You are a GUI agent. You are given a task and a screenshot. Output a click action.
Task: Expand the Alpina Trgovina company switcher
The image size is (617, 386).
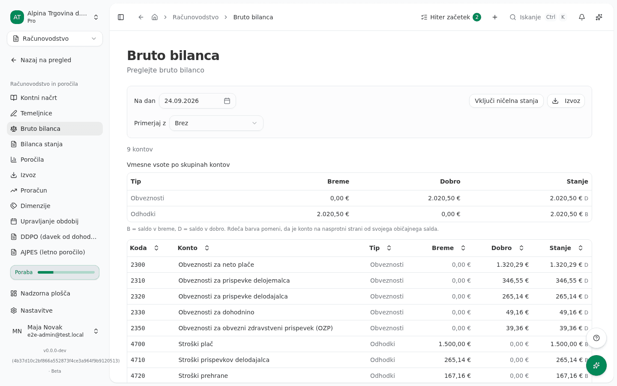click(x=55, y=17)
